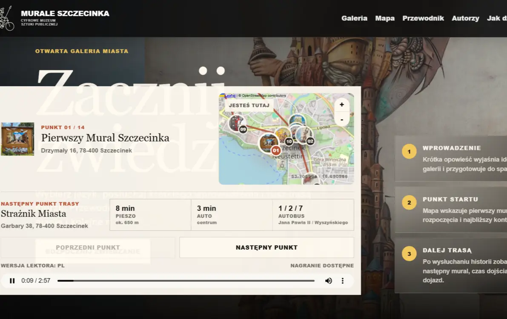Zoom out the map with minus button
The width and height of the screenshot is (507, 319).
tap(342, 119)
